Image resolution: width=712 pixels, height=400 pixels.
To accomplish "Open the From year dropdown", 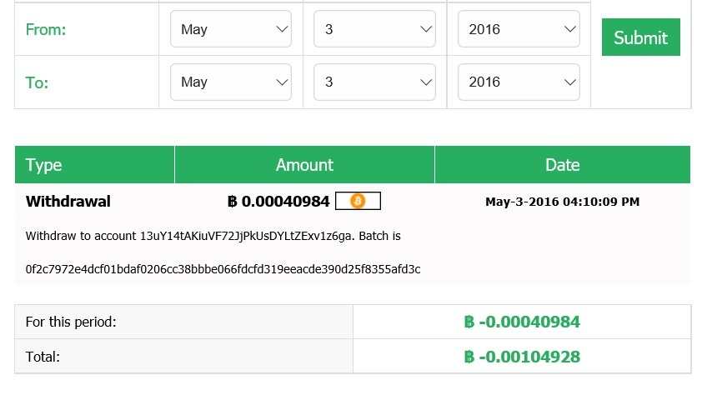I will click(x=519, y=29).
